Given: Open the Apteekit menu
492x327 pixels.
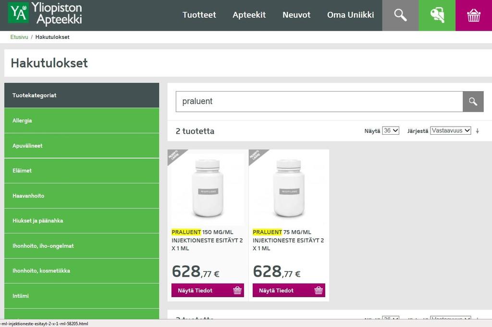Looking at the screenshot, I should (249, 15).
